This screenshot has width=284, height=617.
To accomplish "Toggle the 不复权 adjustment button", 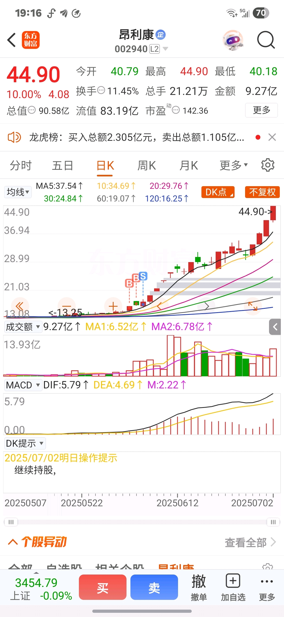I will coord(262,192).
